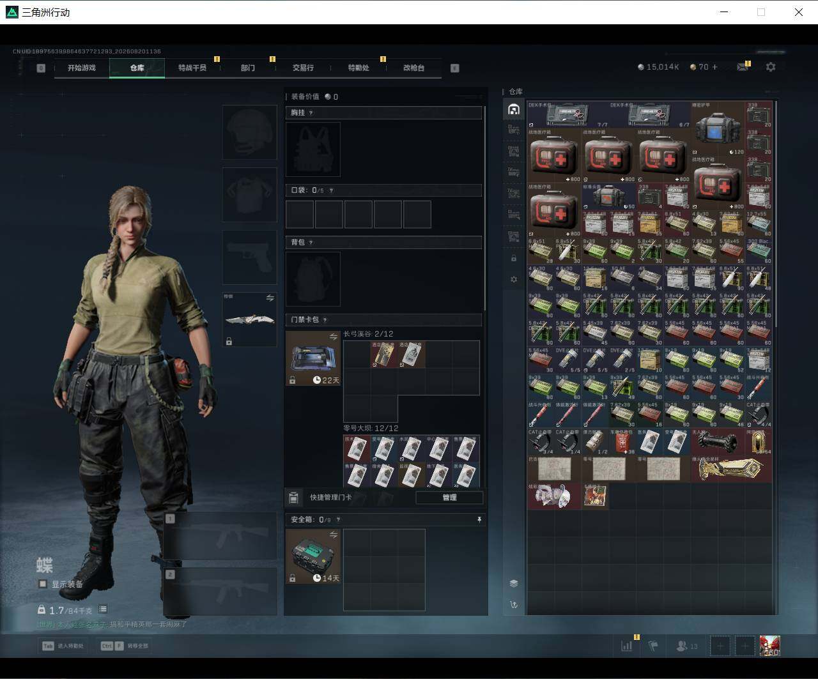Viewport: 818px width, 679px height.
Task: Select the DVE item showing 2/5
Action: coord(622,360)
